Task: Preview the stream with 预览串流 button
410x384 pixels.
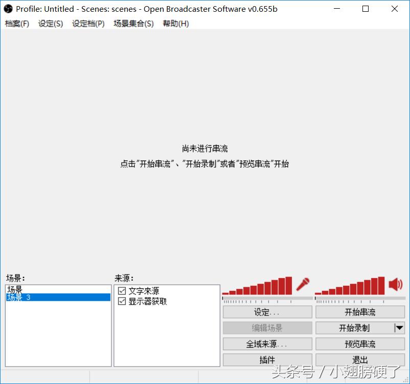Action: [x=360, y=344]
